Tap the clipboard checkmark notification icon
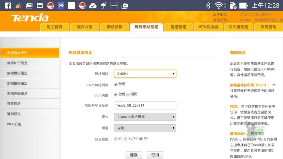Image resolution: width=283 pixels, height=159 pixels. 125,6
